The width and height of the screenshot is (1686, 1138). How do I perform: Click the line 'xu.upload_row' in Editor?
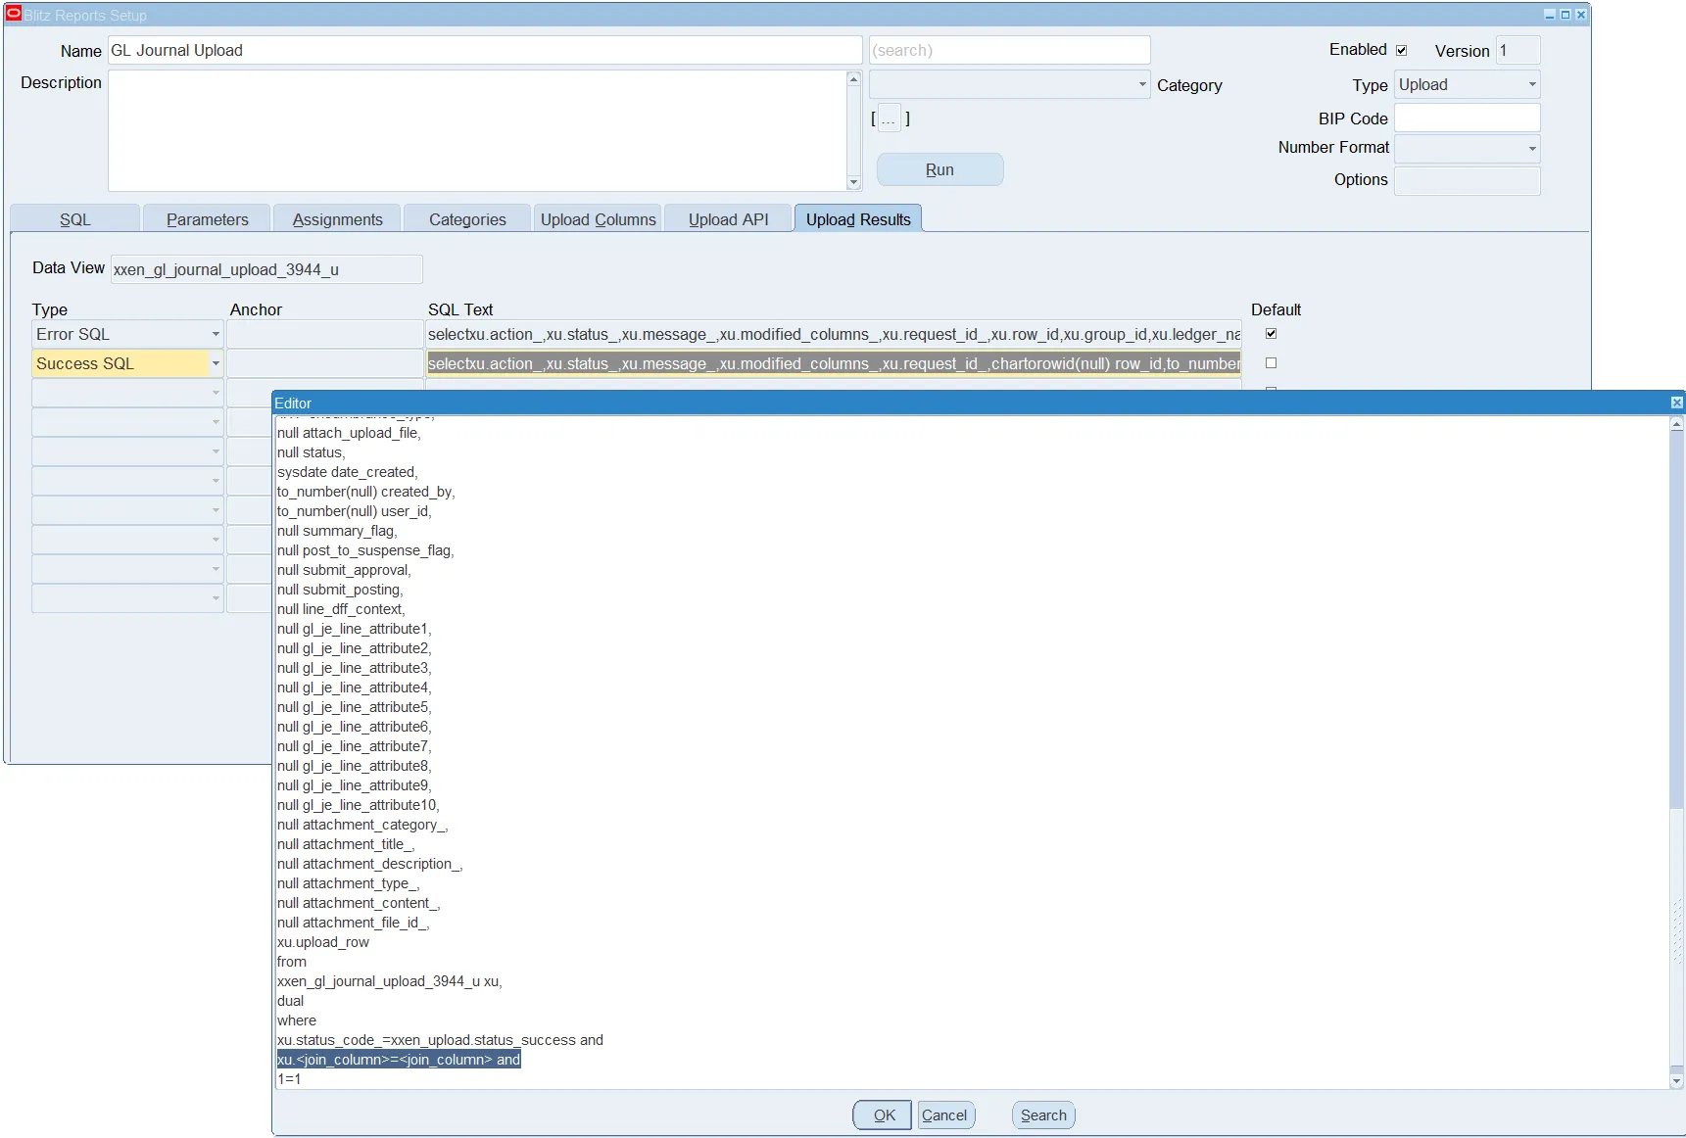pyautogui.click(x=323, y=942)
